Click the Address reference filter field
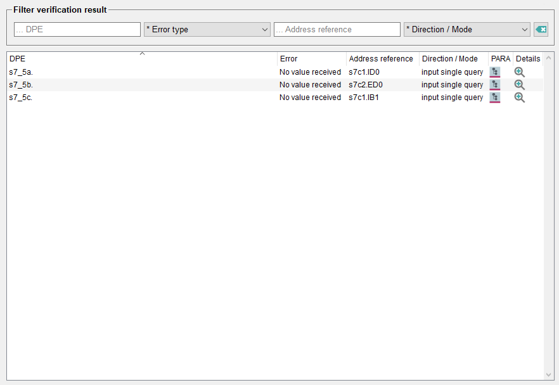This screenshot has width=559, height=385. [337, 30]
